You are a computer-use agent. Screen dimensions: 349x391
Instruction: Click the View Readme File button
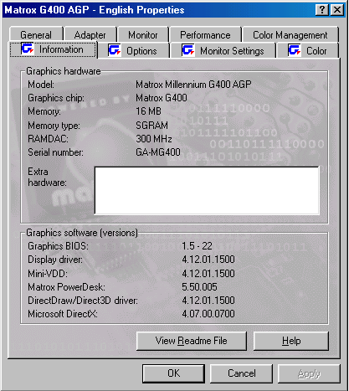[x=192, y=341]
